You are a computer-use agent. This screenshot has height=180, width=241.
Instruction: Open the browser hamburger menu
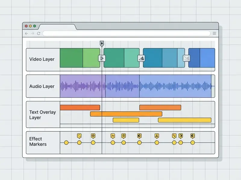[214, 33]
